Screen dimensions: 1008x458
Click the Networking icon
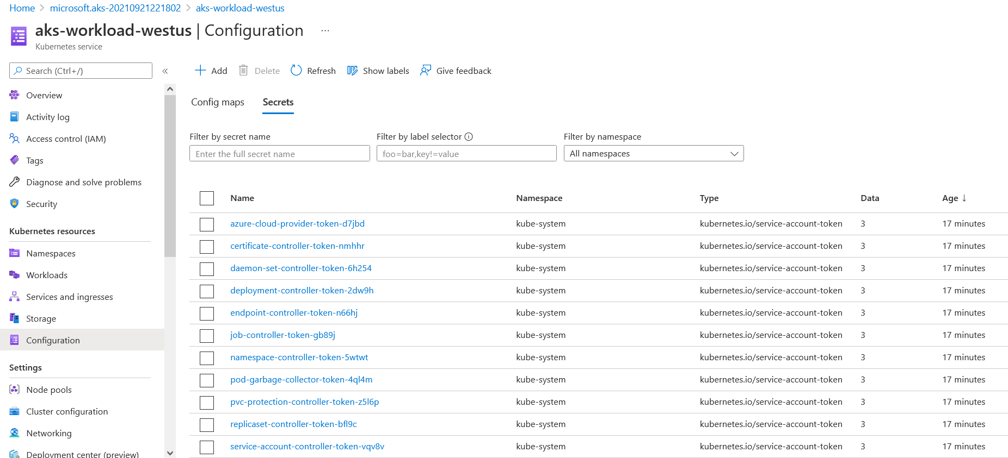(15, 433)
